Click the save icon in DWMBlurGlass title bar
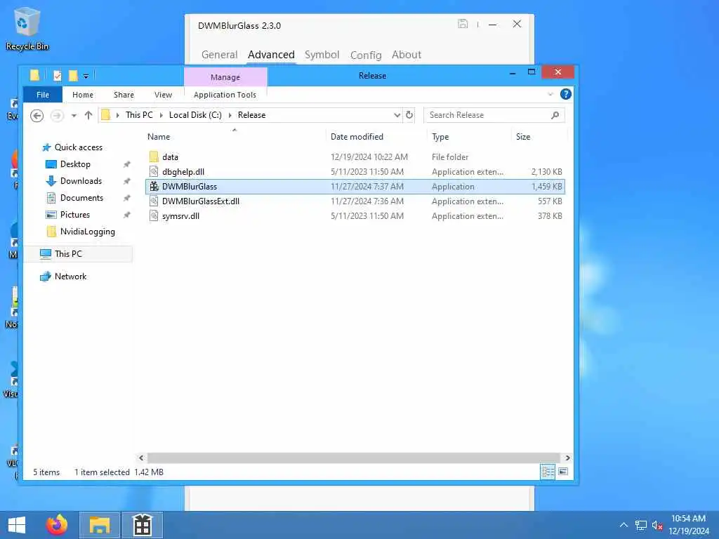Image resolution: width=719 pixels, height=539 pixels. pyautogui.click(x=463, y=24)
